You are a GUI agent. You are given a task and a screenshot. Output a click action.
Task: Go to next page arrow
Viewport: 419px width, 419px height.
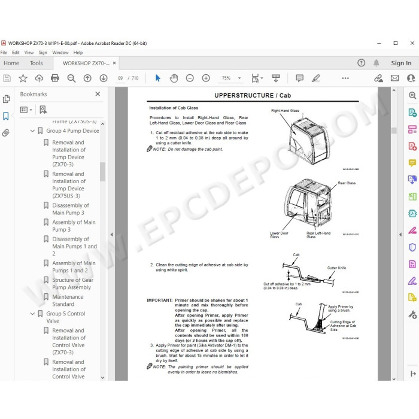click(104, 78)
